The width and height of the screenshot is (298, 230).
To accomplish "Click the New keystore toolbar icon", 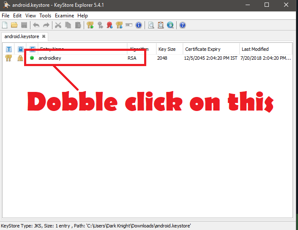I will [5, 25].
